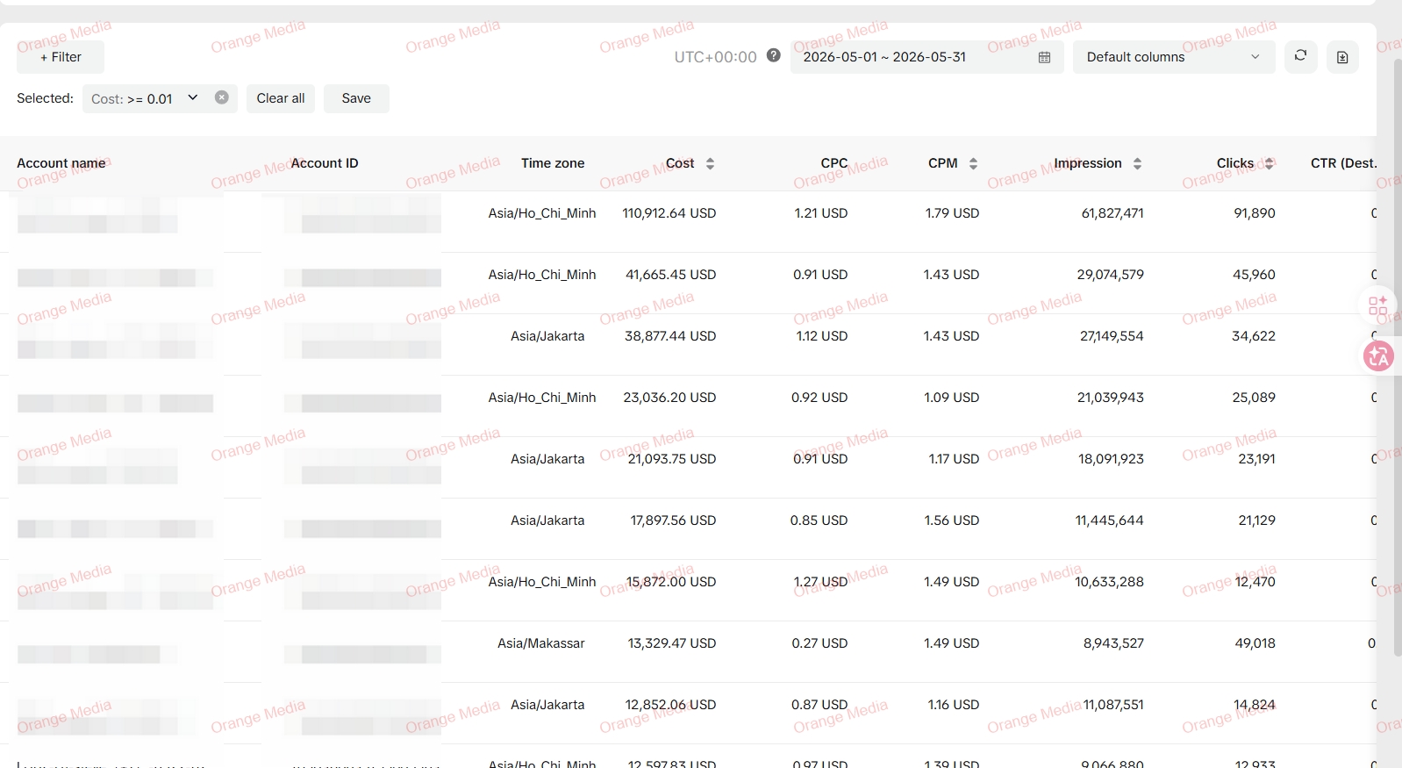Screen dimensions: 1402x768
Task: Click the 11,445,644 impression cell
Action: click(x=1110, y=520)
